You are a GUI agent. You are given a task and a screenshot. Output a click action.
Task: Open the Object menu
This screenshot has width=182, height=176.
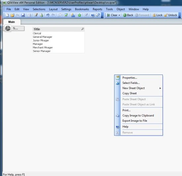coord(120,9)
